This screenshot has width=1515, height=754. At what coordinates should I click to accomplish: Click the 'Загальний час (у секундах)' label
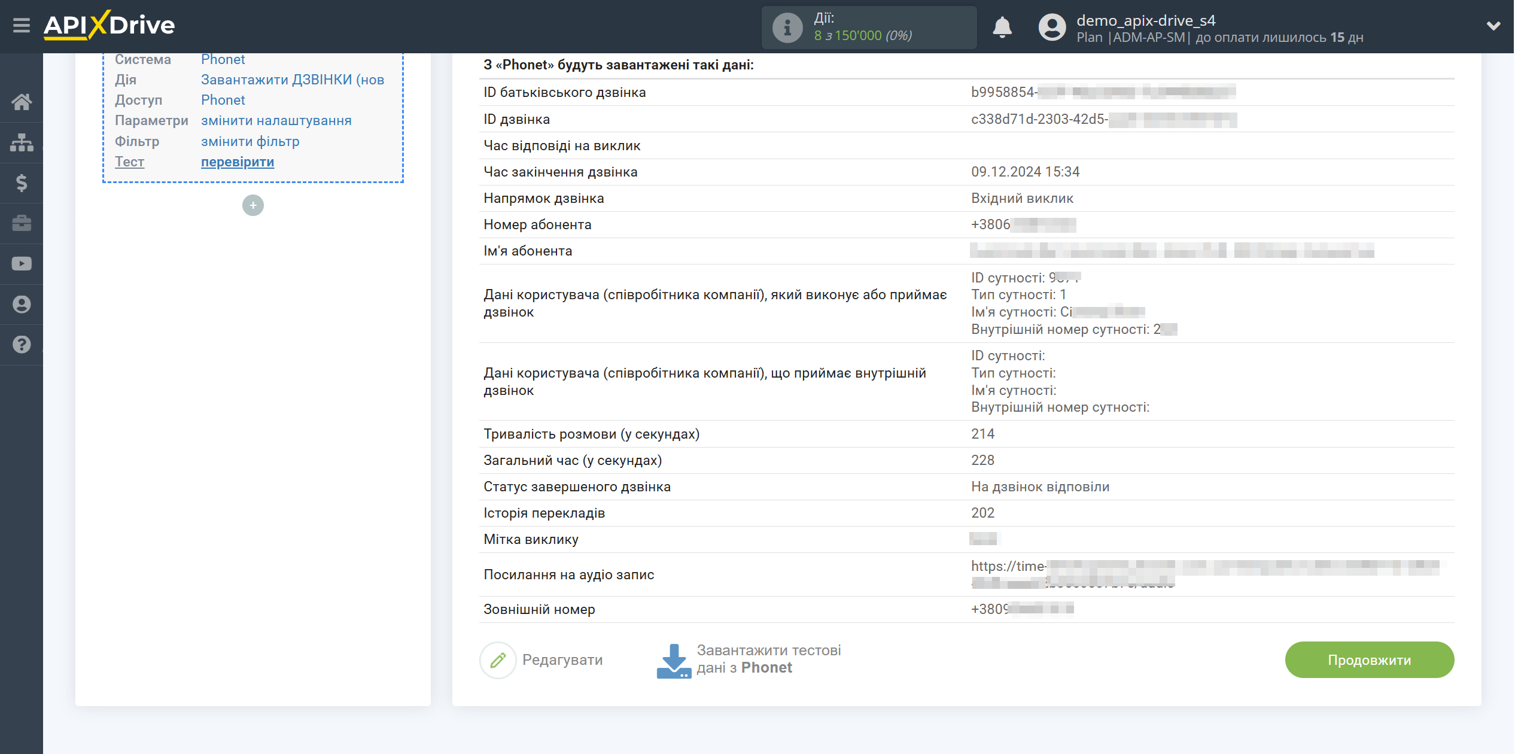[573, 460]
